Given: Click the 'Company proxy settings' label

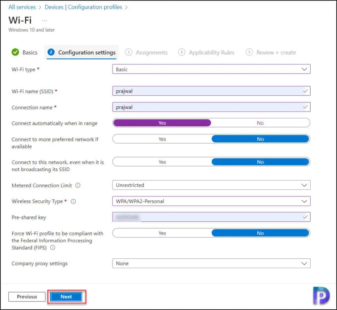Looking at the screenshot, I should pyautogui.click(x=39, y=264).
